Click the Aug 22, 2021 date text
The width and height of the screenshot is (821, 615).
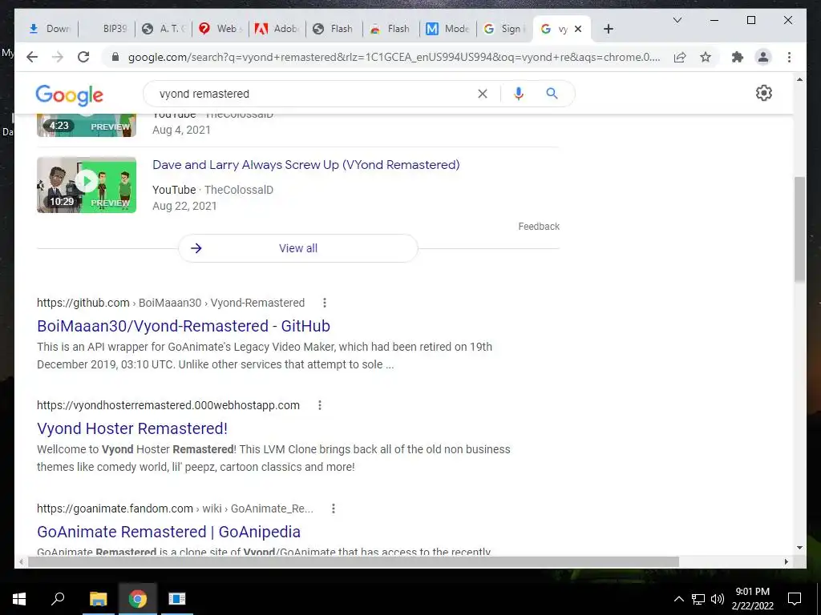coord(184,206)
